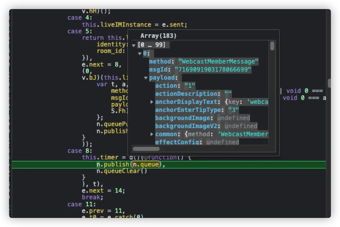Expand the anchorDisplayText property
The height and width of the screenshot is (227, 340).
[152, 102]
